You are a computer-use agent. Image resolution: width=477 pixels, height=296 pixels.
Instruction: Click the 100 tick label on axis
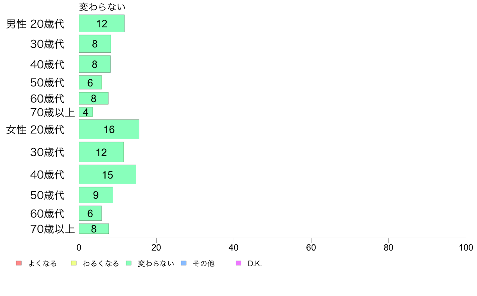(466, 247)
